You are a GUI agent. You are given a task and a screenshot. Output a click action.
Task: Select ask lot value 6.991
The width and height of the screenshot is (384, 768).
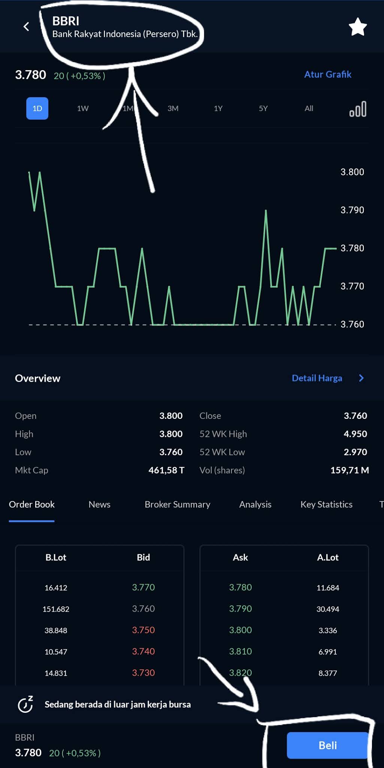click(x=328, y=652)
